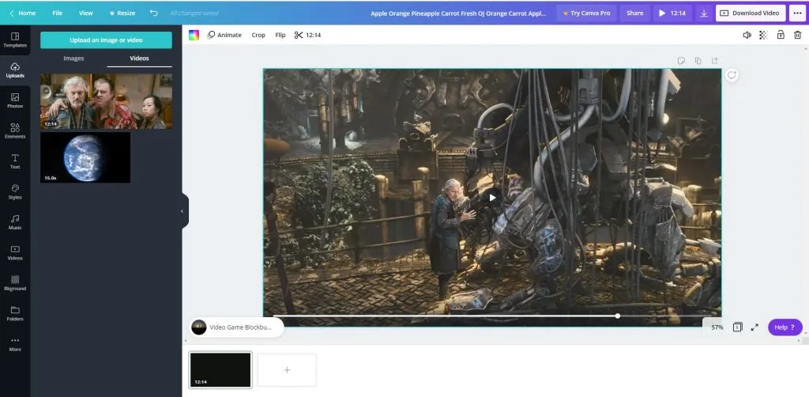Add page notes icon above canvas
The width and height of the screenshot is (809, 397).
(x=681, y=61)
